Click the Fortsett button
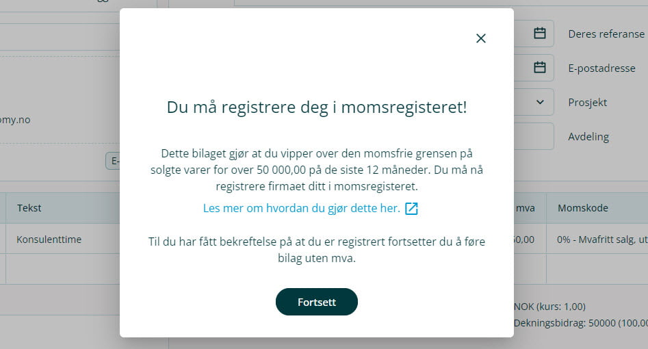648x349 pixels. [317, 302]
